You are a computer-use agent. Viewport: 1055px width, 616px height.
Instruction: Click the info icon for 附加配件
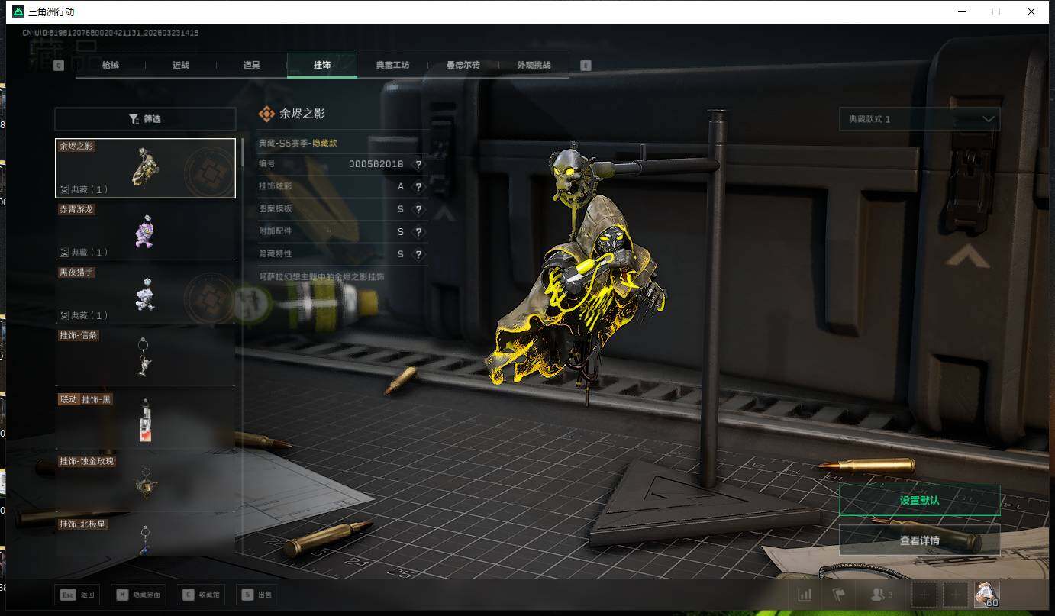tap(418, 232)
